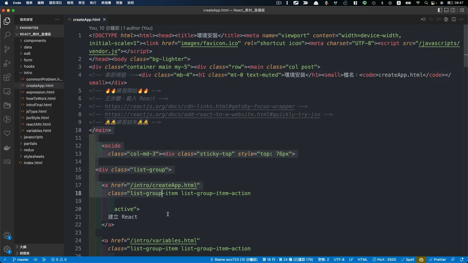Screen dimensions: 468x263
Task: Open the heart icon view in activity bar
Action: click(x=7, y=133)
